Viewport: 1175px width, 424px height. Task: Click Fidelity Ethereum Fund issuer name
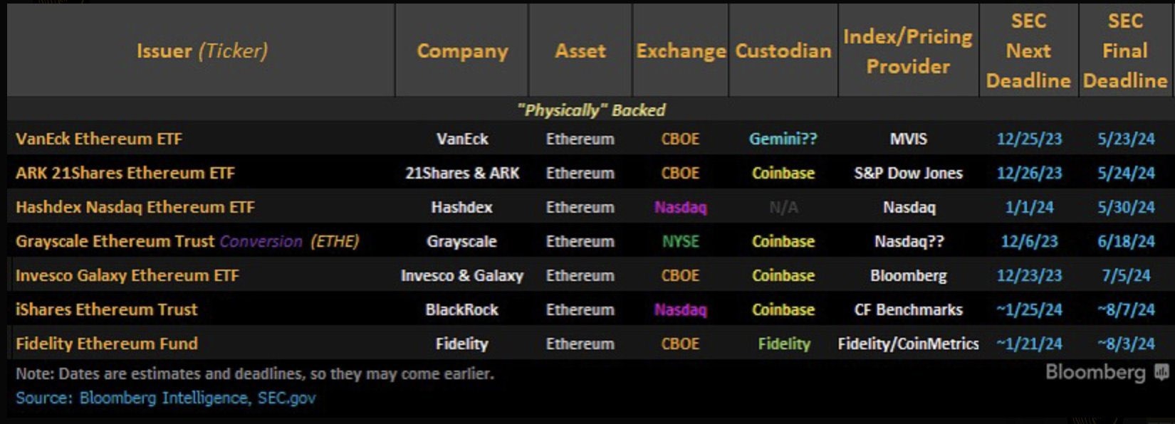107,344
